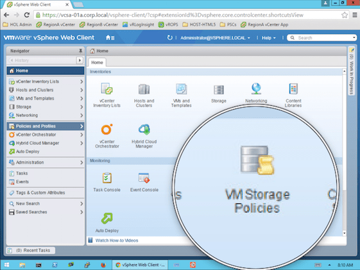Viewport: 360px width, 270px height.
Task: Open Events in the Navigator
Action: coord(46,181)
